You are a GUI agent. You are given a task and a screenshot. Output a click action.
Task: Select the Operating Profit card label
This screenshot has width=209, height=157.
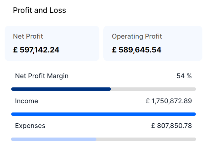[137, 36]
